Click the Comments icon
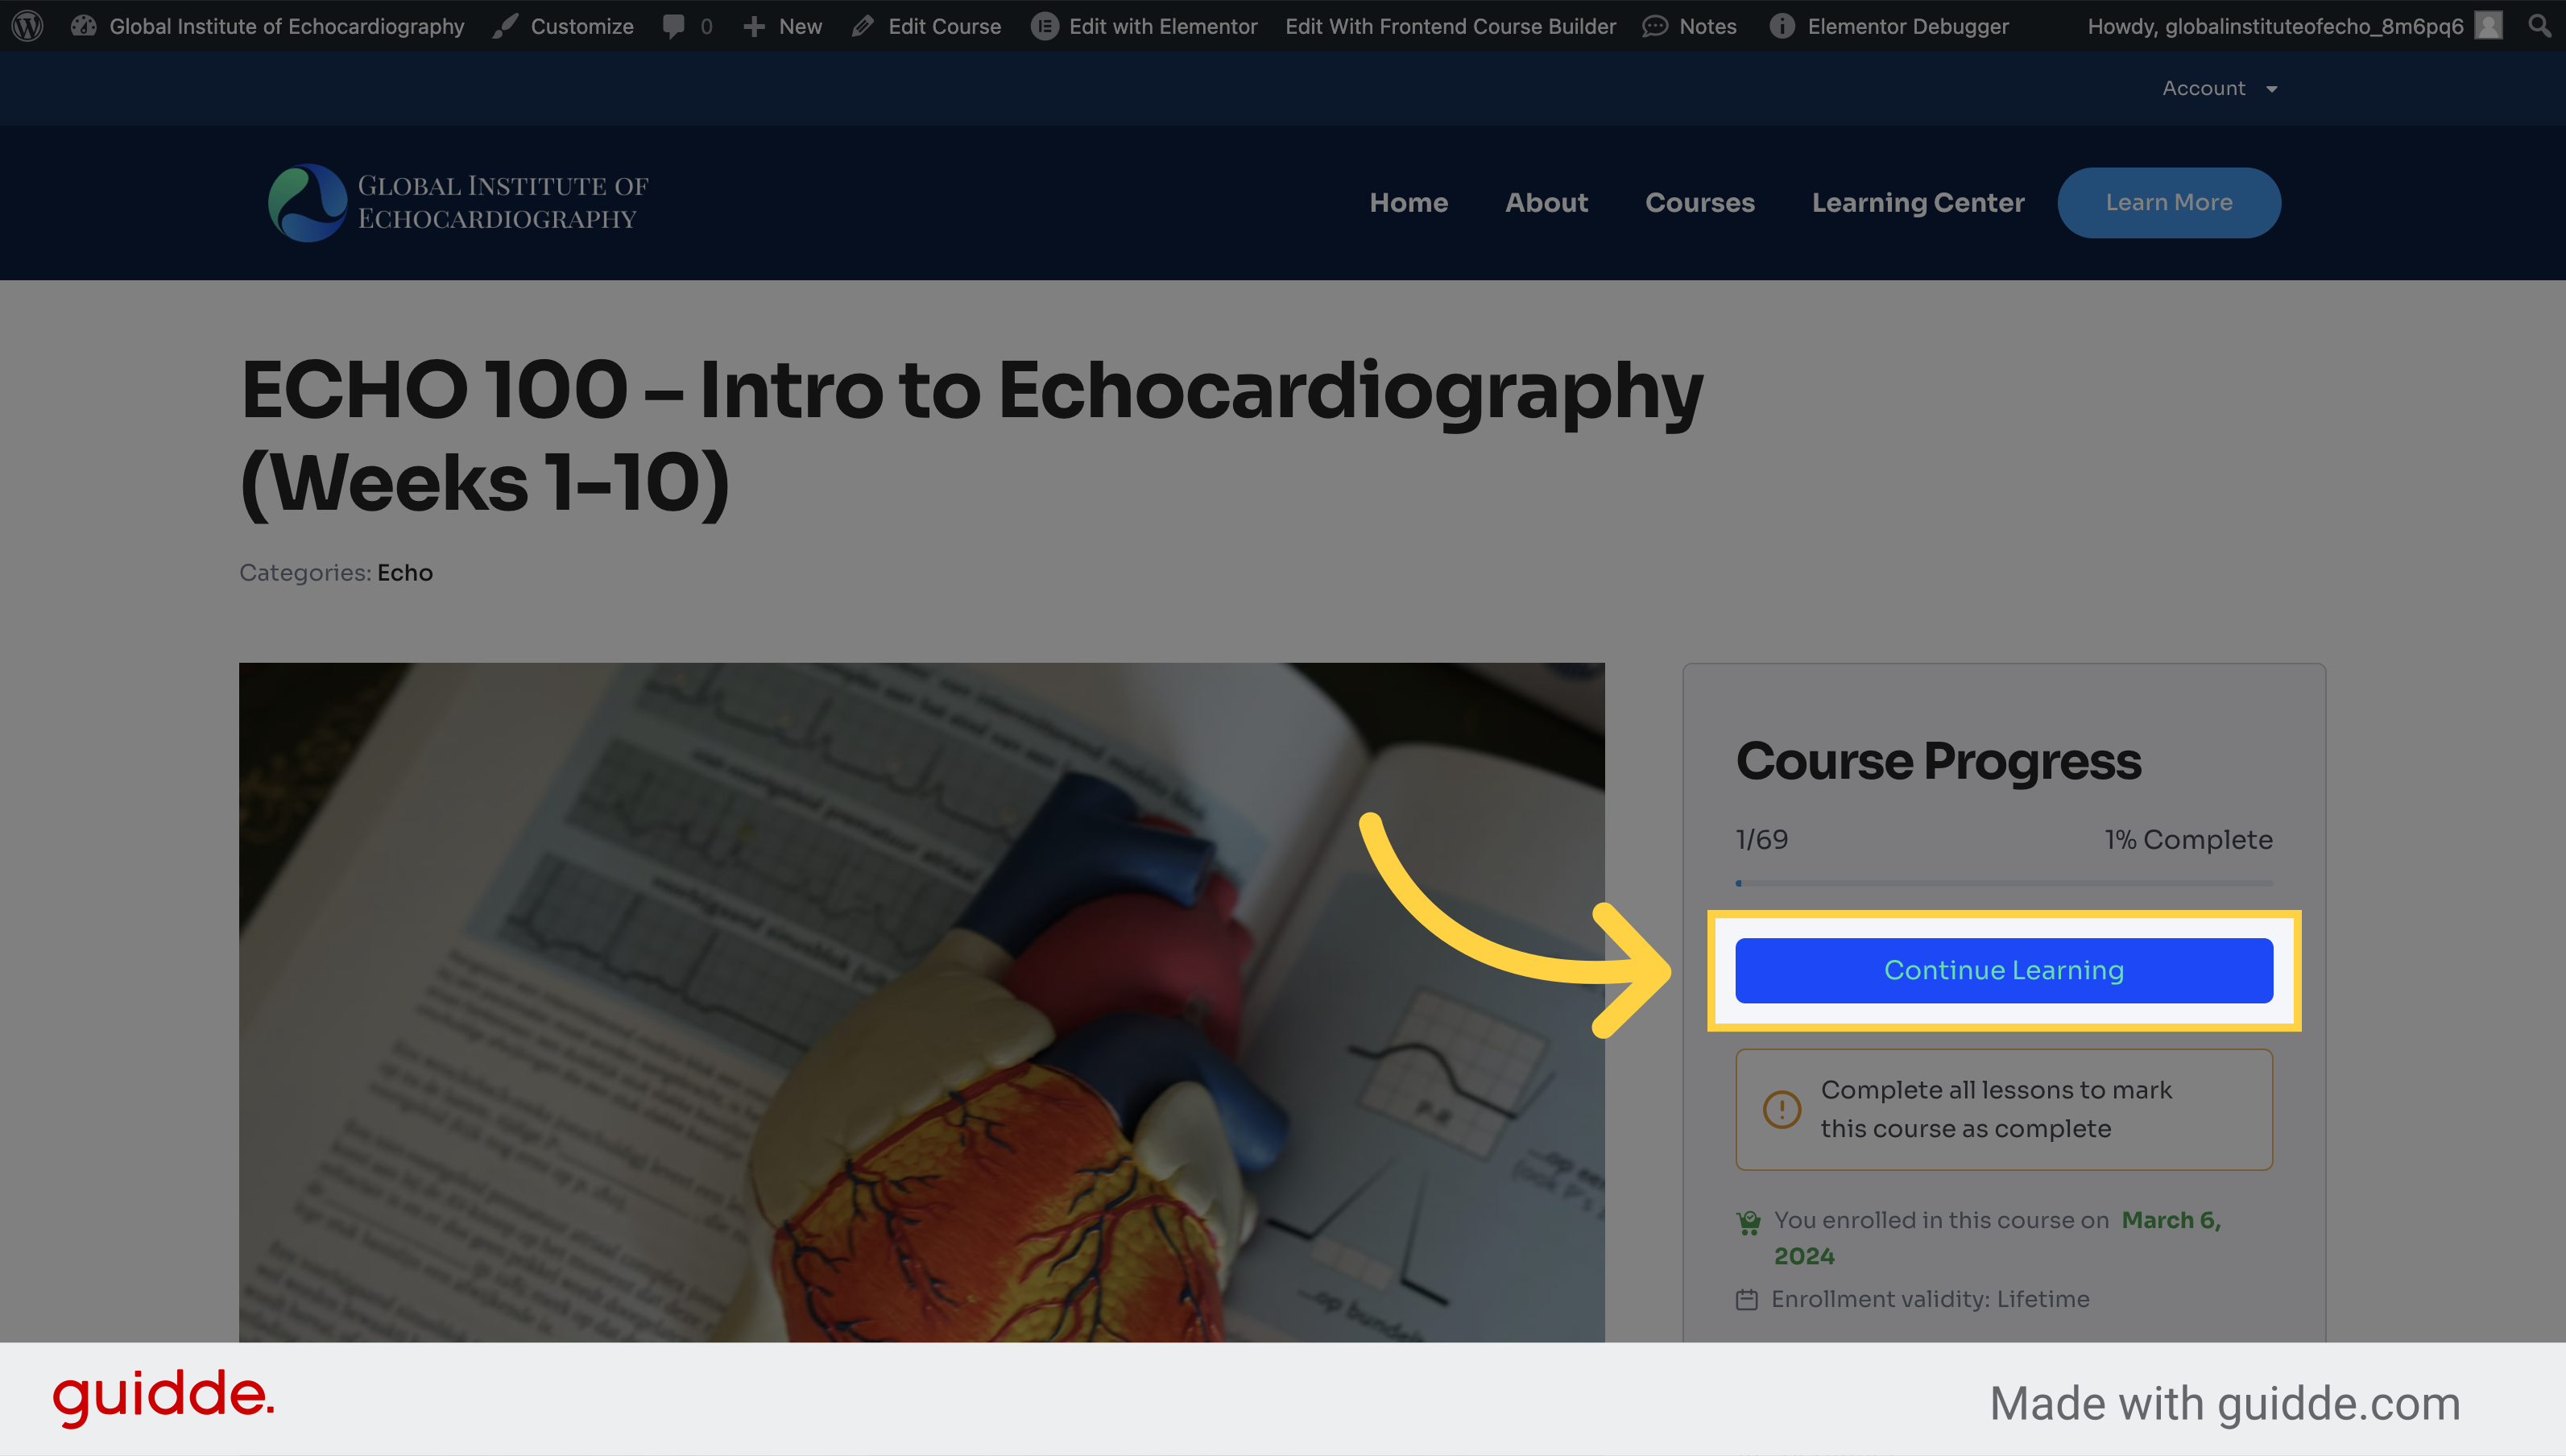Screen dimensions: 2566x1456 (x=675, y=27)
